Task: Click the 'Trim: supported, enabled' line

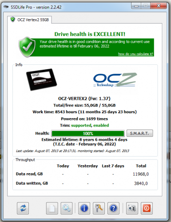Action: 84,126
